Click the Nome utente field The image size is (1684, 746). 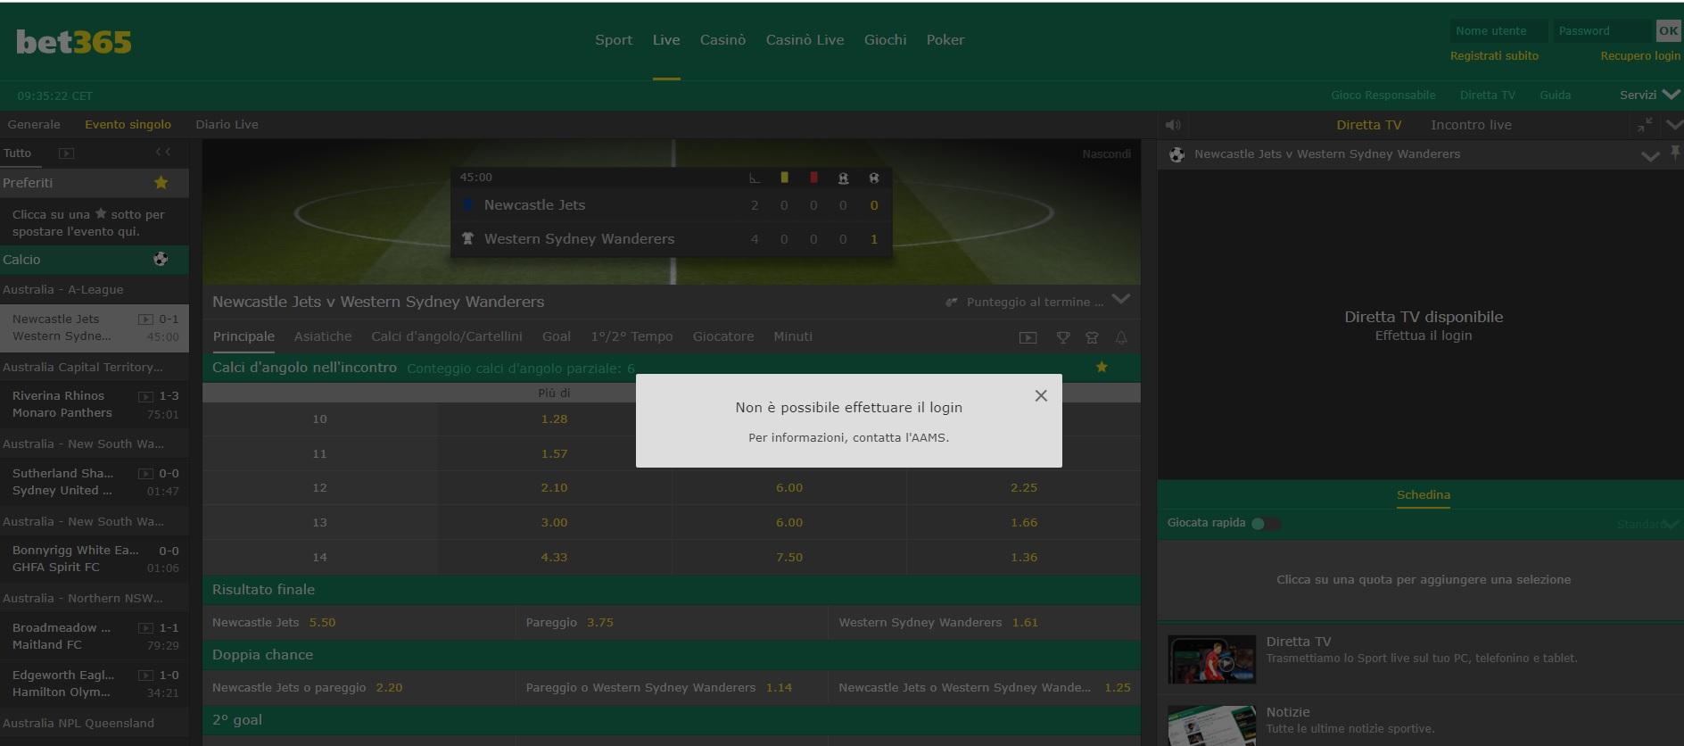click(x=1500, y=30)
